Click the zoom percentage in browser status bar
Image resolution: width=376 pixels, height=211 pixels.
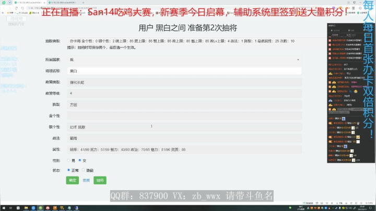point(369,203)
